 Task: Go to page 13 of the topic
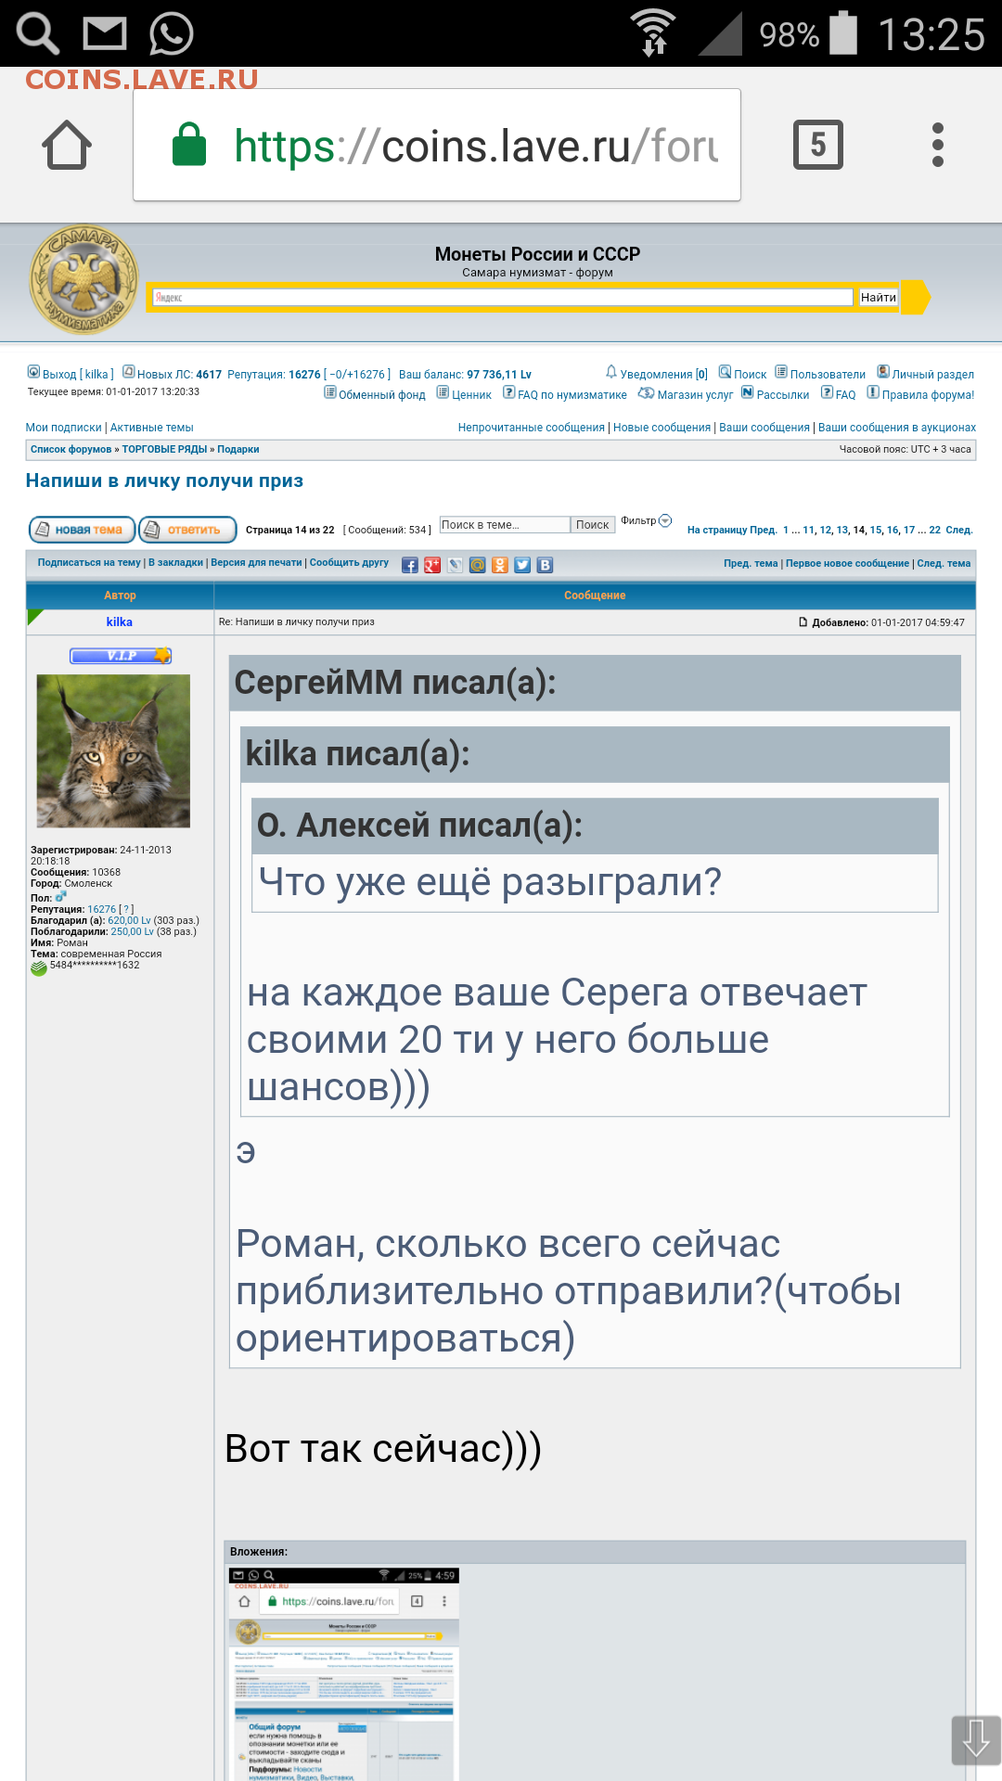(x=842, y=531)
